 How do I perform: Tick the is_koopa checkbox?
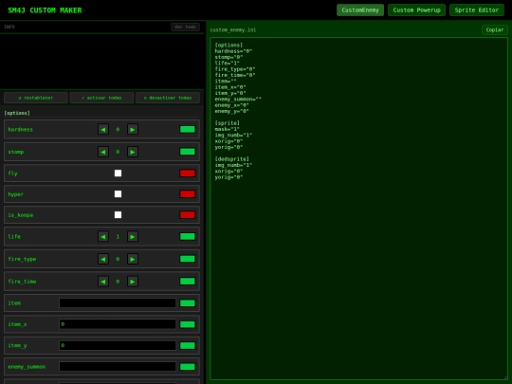point(118,215)
